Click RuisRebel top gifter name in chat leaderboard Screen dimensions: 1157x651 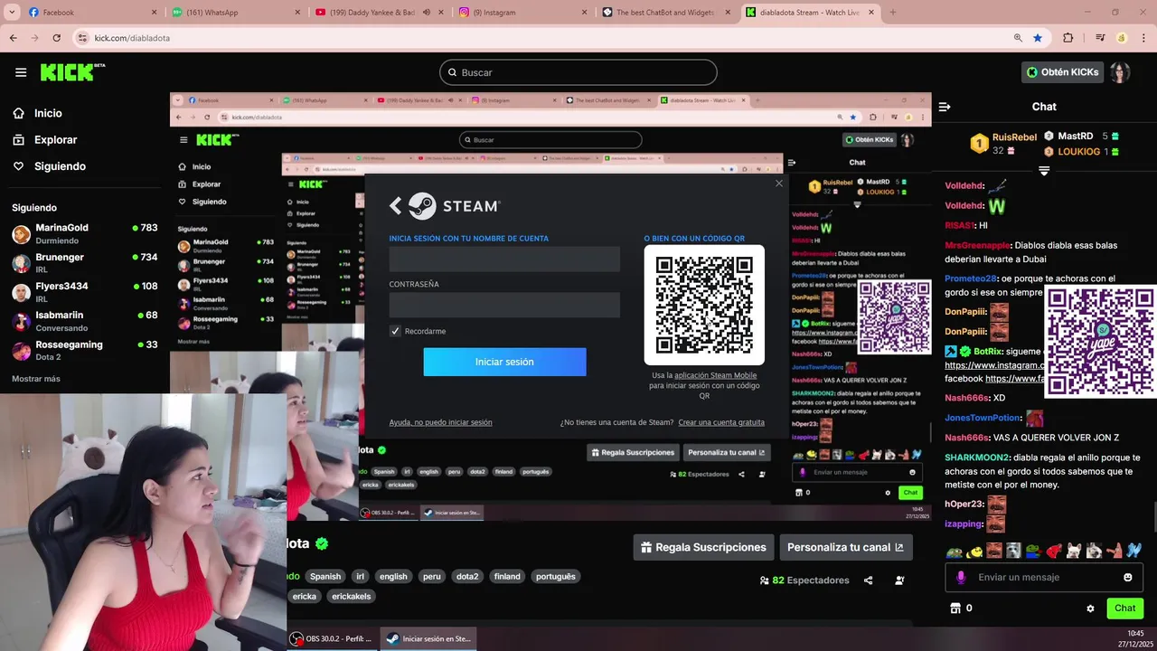point(1014,137)
